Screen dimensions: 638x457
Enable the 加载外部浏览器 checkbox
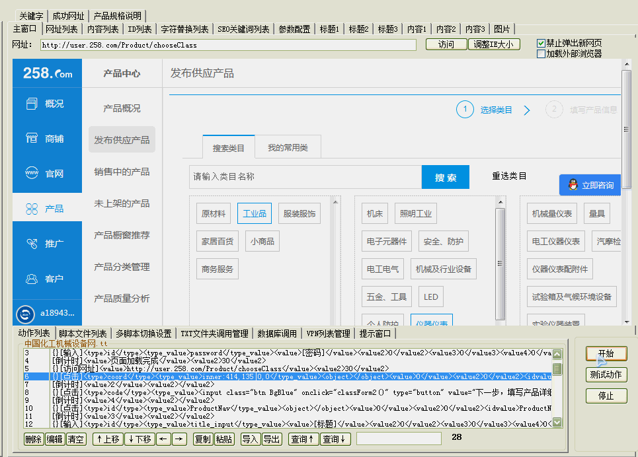point(541,53)
